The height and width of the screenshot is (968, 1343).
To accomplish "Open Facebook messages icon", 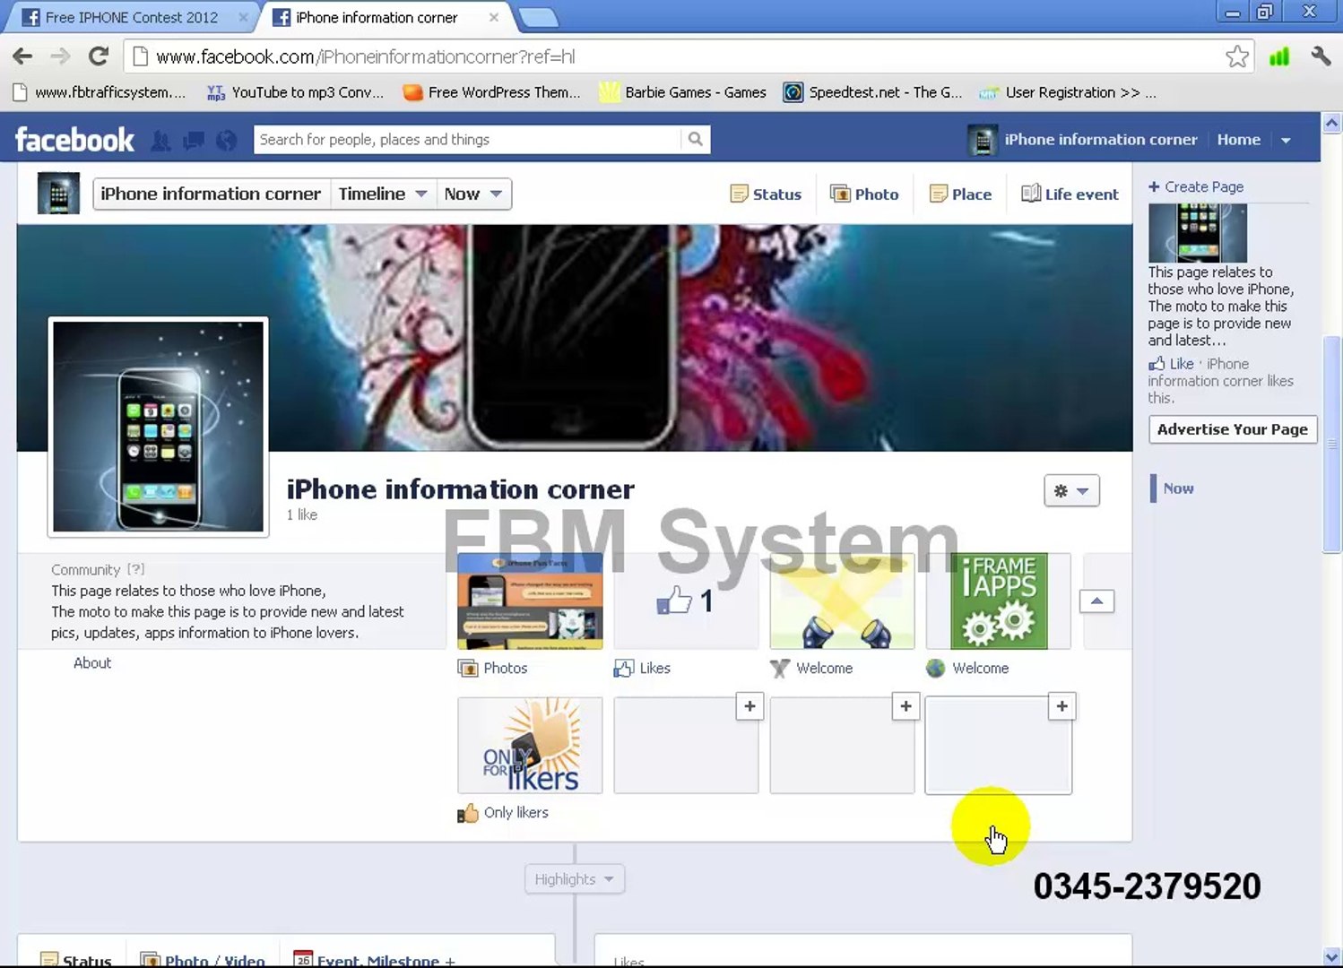I will [194, 140].
